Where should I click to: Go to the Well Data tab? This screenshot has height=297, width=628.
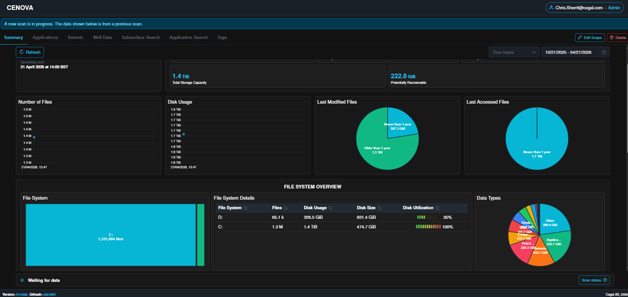coord(102,37)
